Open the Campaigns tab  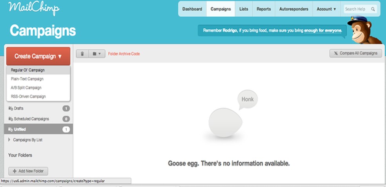tap(220, 9)
